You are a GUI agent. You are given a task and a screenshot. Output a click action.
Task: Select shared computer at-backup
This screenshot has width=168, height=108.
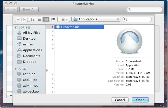[x=29, y=91]
